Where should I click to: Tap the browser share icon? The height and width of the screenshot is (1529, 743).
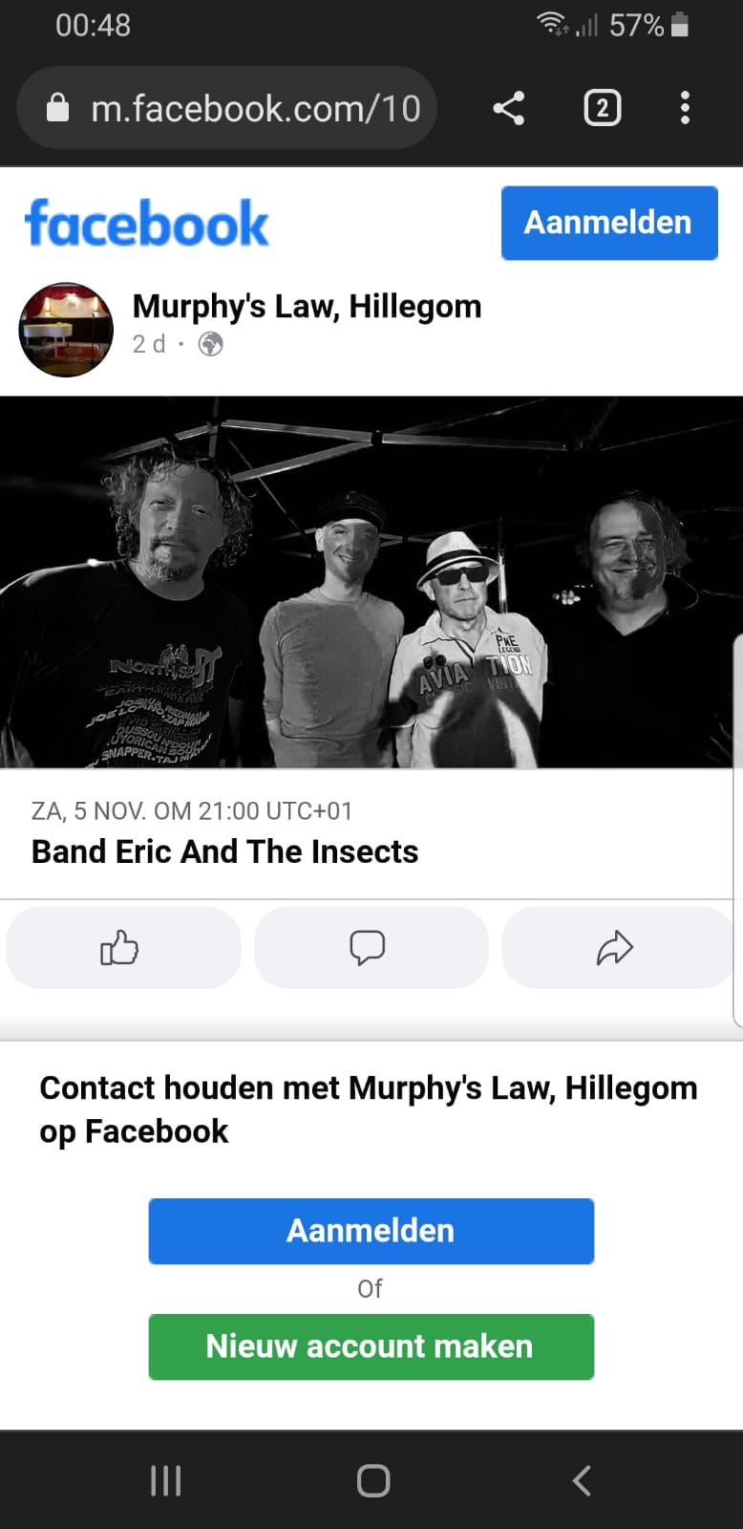[x=509, y=108]
